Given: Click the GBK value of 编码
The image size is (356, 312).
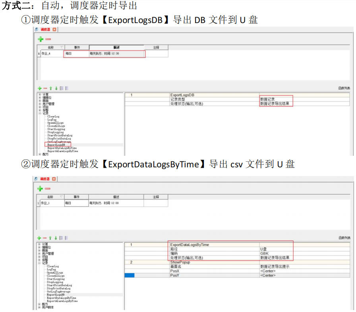Looking at the screenshot, I should (264, 254).
